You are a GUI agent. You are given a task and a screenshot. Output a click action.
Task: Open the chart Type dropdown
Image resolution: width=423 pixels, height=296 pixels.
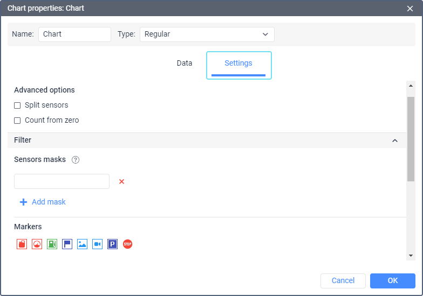pos(207,34)
